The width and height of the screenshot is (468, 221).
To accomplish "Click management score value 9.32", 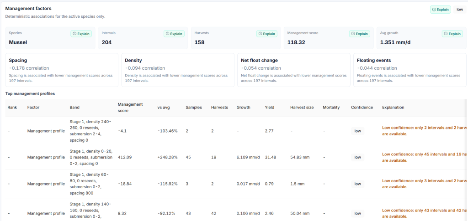I will click(x=122, y=213).
